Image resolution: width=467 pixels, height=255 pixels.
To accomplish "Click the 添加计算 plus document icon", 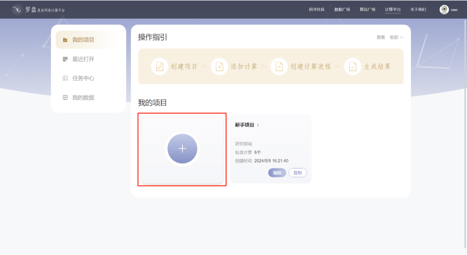I will click(x=220, y=67).
